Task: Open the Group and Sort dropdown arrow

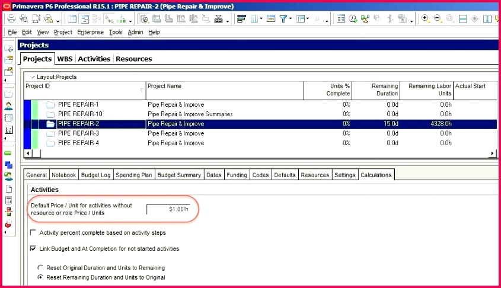Action: pyautogui.click(x=307, y=19)
